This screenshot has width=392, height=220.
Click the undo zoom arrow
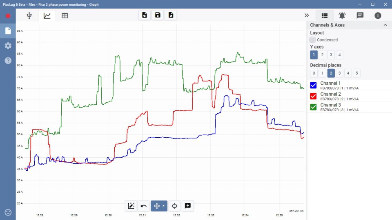pos(144,206)
